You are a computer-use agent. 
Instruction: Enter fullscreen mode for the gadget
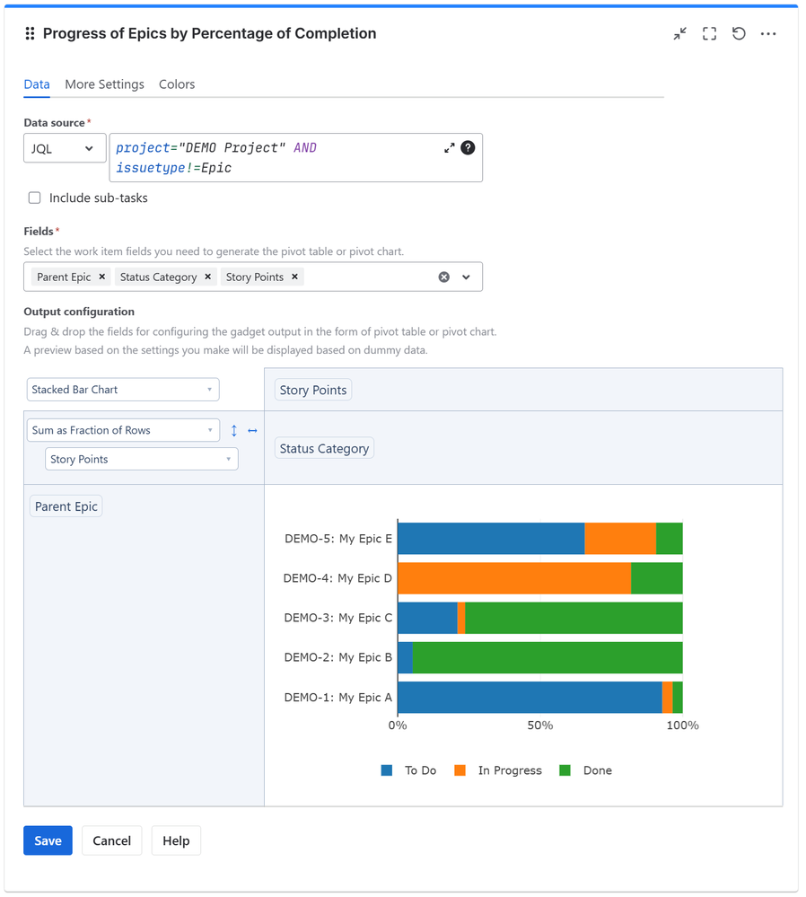[709, 33]
